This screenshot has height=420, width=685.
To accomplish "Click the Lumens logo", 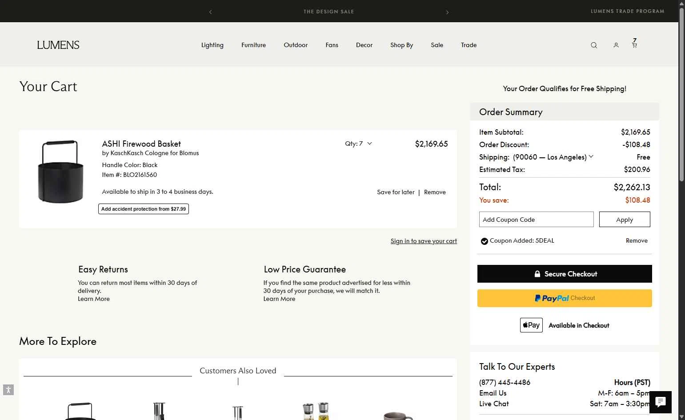I will 58,45.
